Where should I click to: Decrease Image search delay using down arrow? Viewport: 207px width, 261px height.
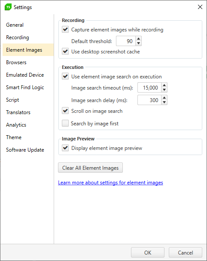coord(164,103)
